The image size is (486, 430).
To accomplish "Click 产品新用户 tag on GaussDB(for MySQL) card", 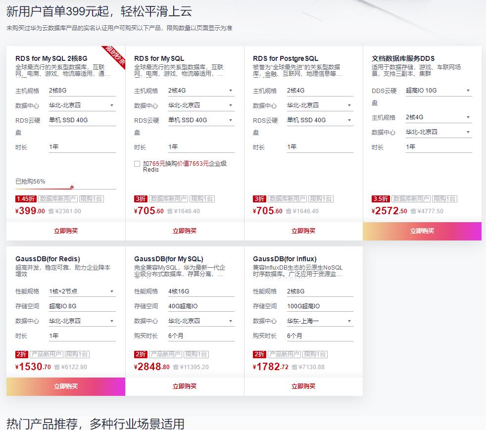I will 165,354.
